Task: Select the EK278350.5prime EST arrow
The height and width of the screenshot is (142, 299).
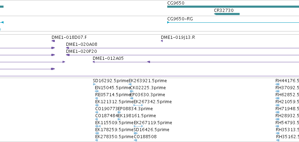Action: tap(97, 140)
